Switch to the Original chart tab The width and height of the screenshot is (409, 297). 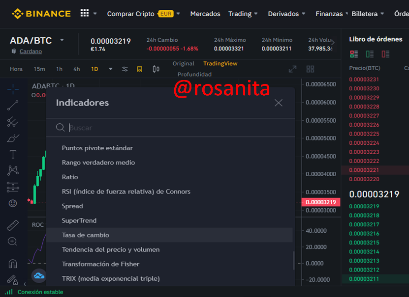click(x=184, y=63)
